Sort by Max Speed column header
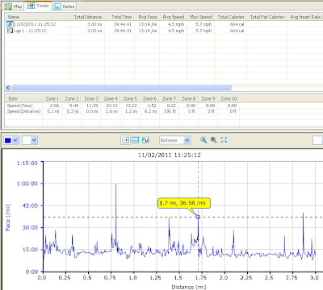The width and height of the screenshot is (323, 290). [200, 17]
